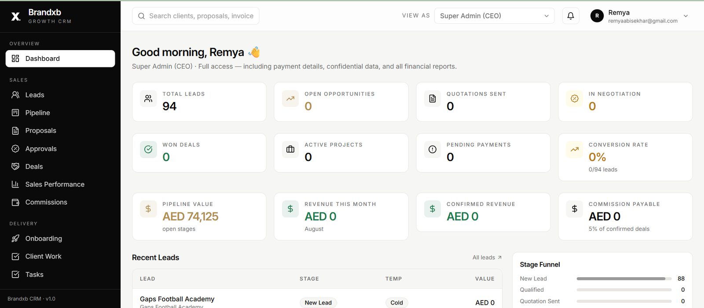Select Client Work in the sidebar
The height and width of the screenshot is (308, 704).
60,257
